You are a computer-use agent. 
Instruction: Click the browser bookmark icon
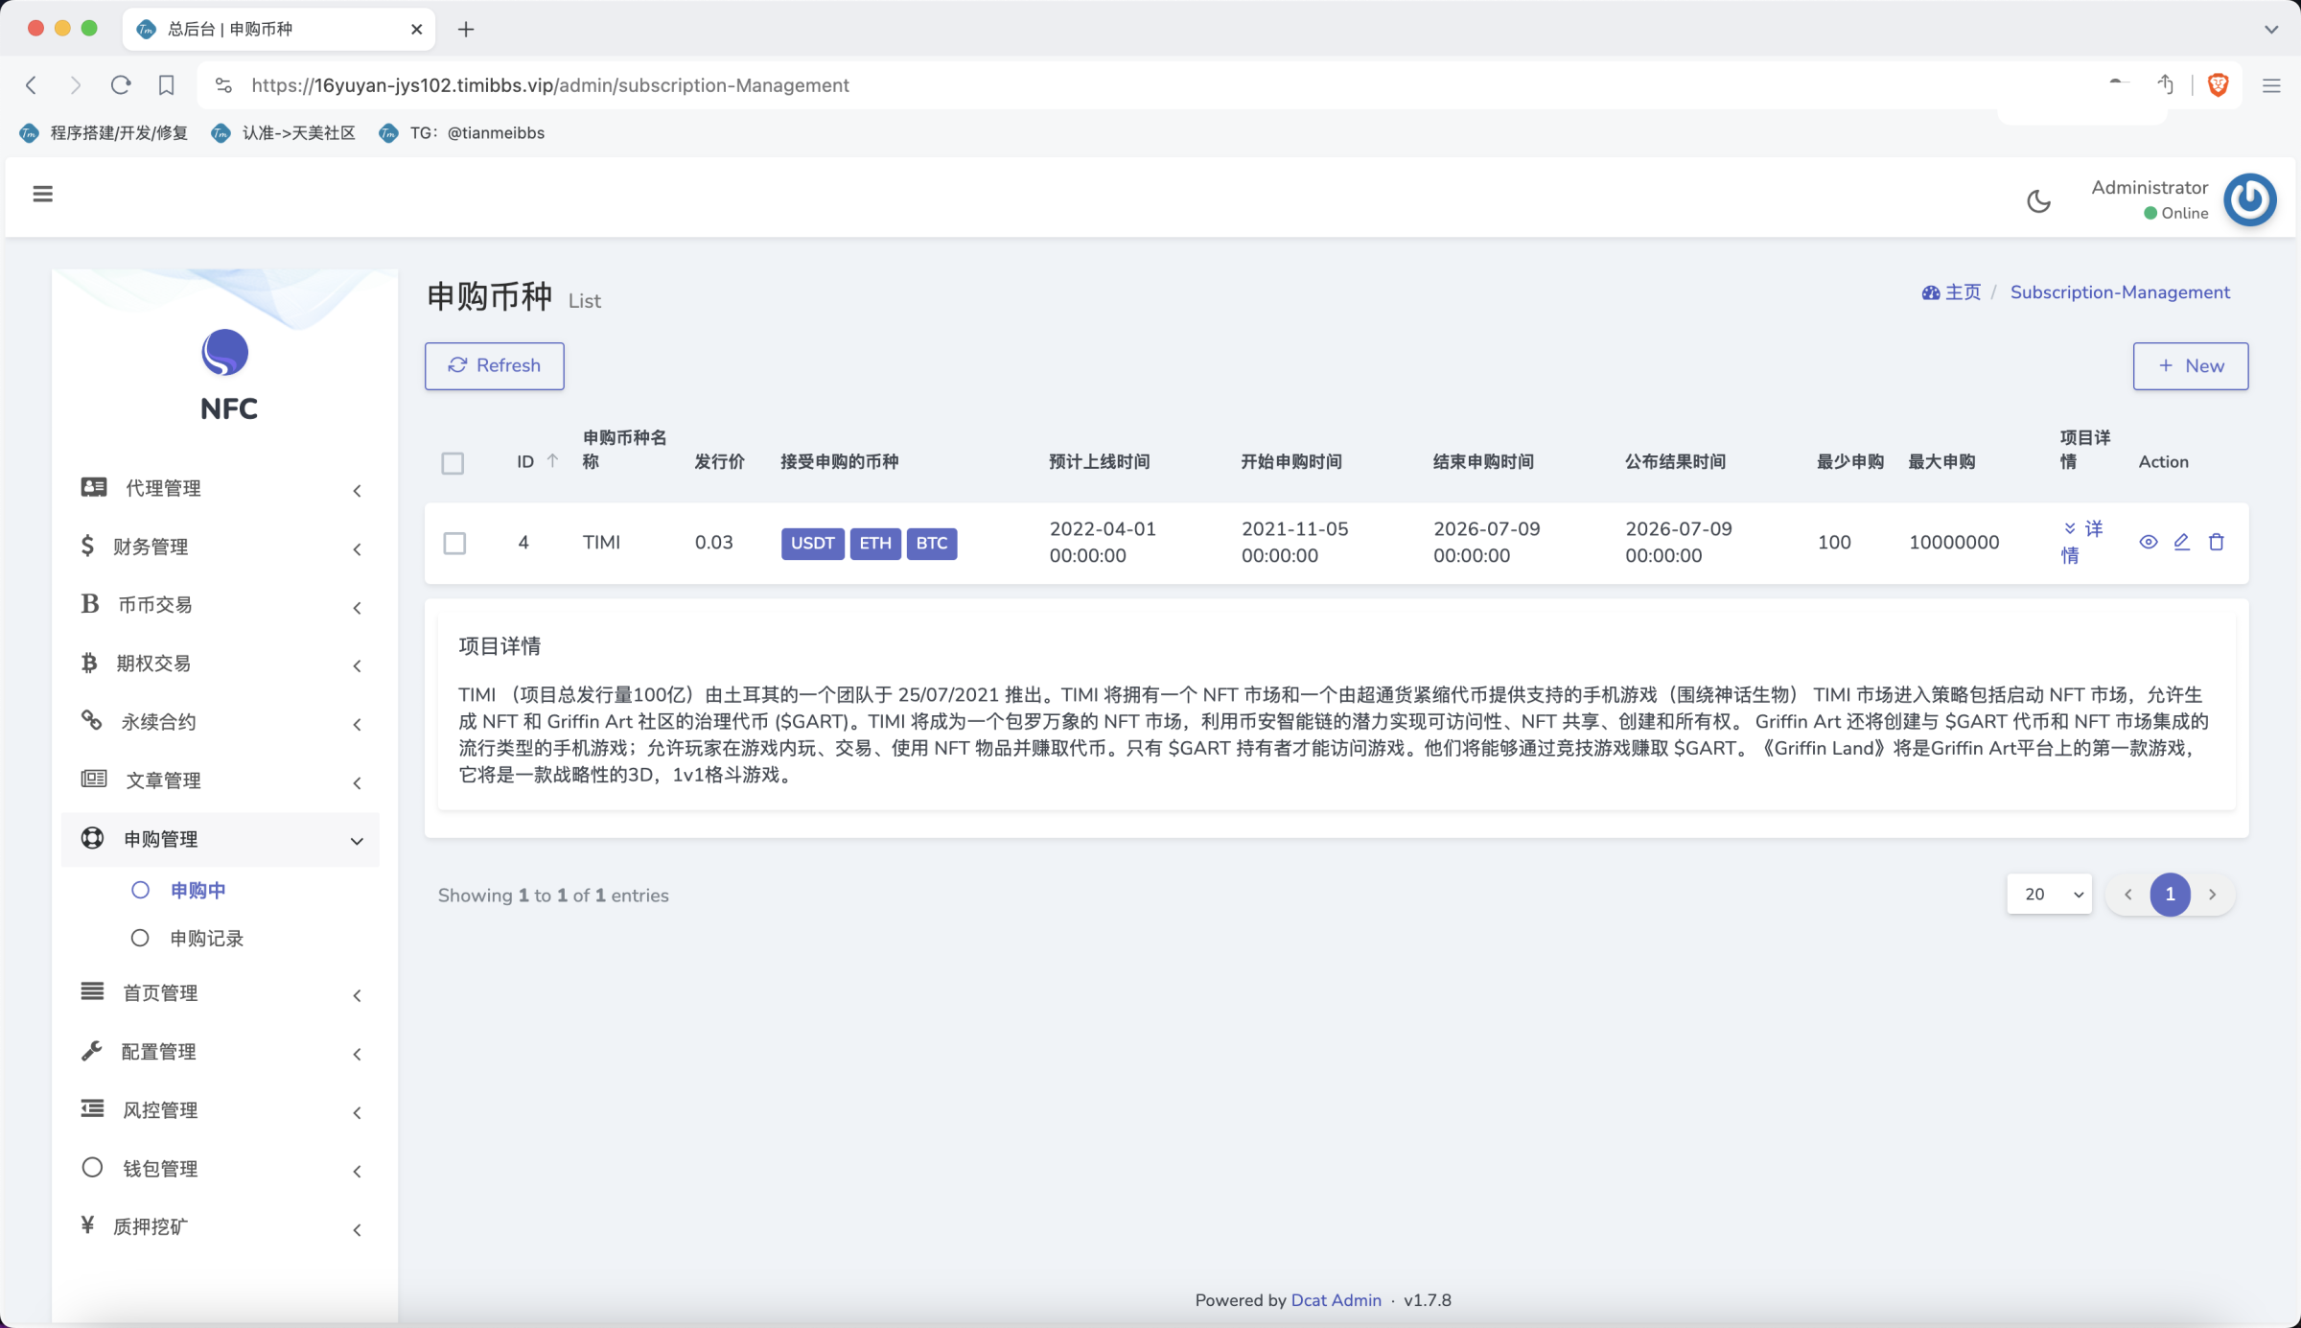coord(166,85)
